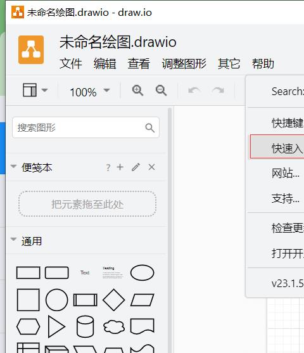Click the draw.io orange logo icon

pyautogui.click(x=31, y=49)
